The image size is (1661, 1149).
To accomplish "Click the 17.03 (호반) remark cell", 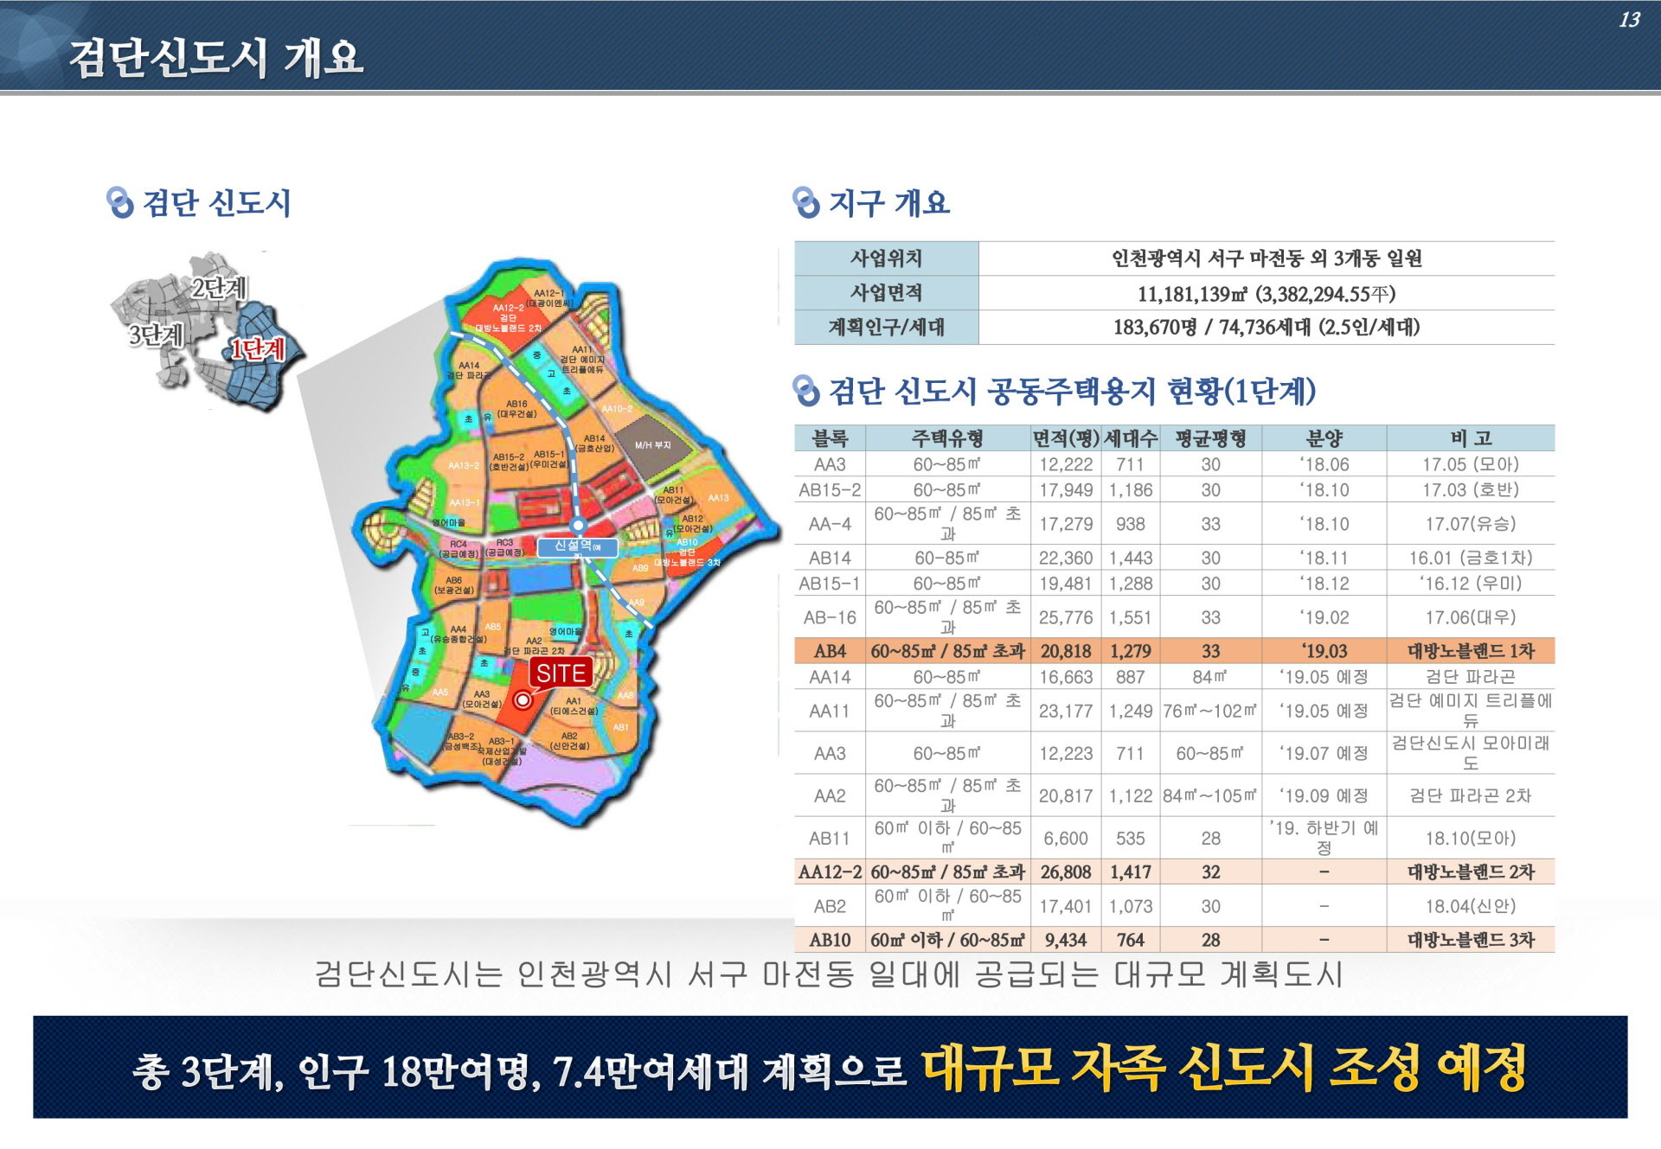I will [1470, 490].
